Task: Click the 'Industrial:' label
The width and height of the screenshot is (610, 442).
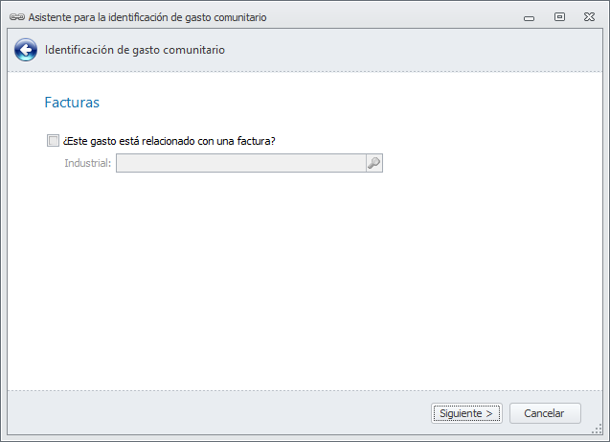Action: click(88, 163)
